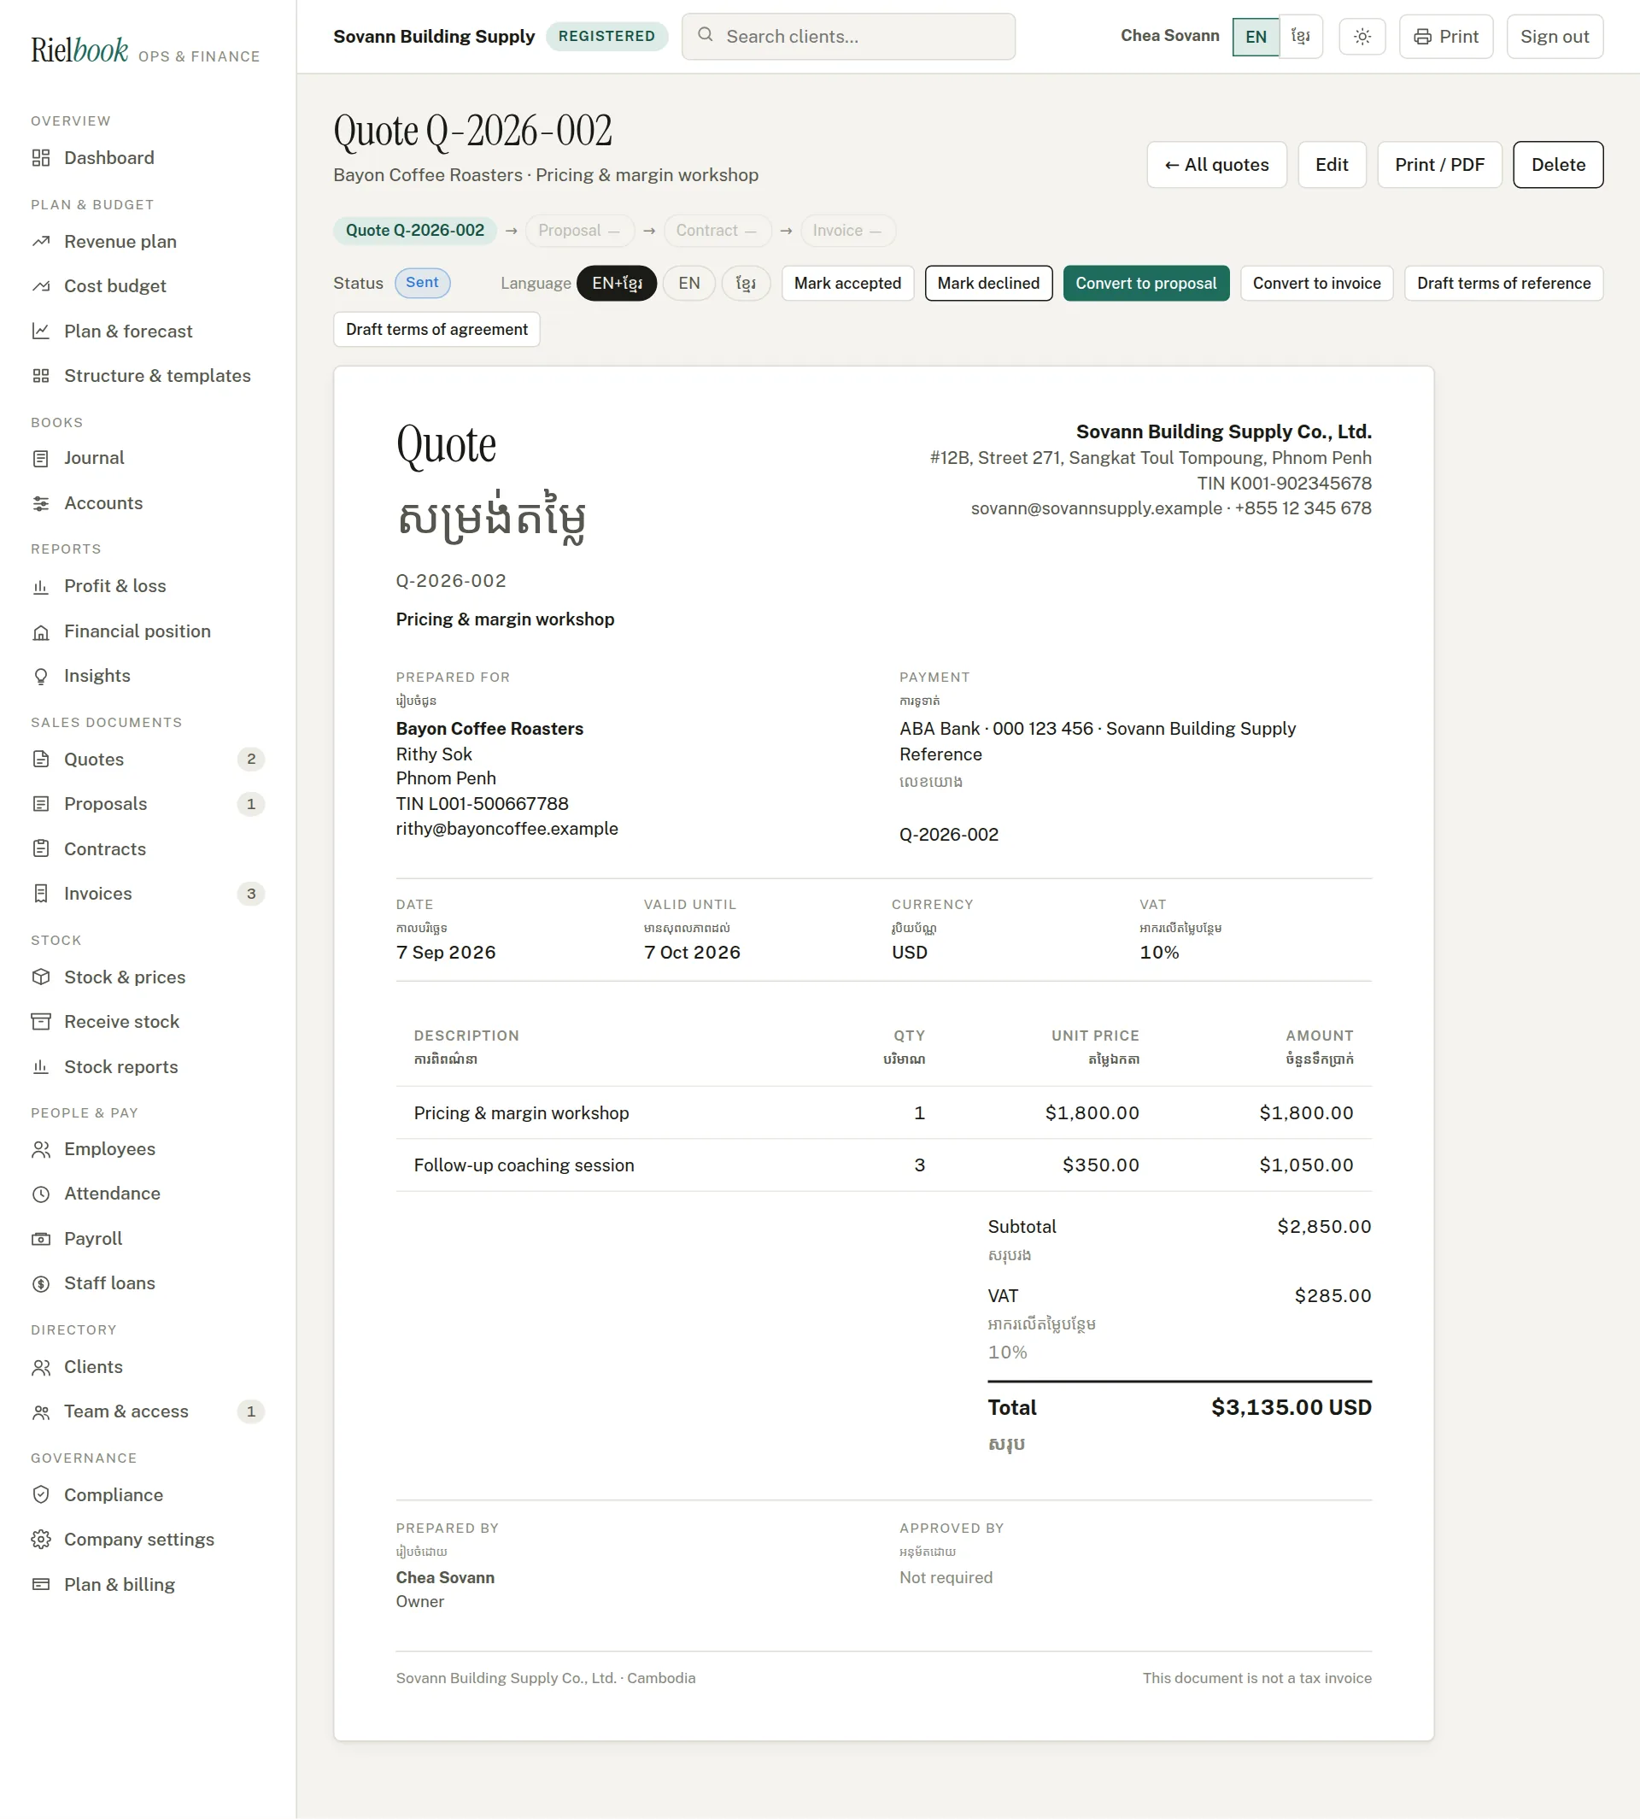
Task: Switch interface language to Khmer in header
Action: point(1299,37)
